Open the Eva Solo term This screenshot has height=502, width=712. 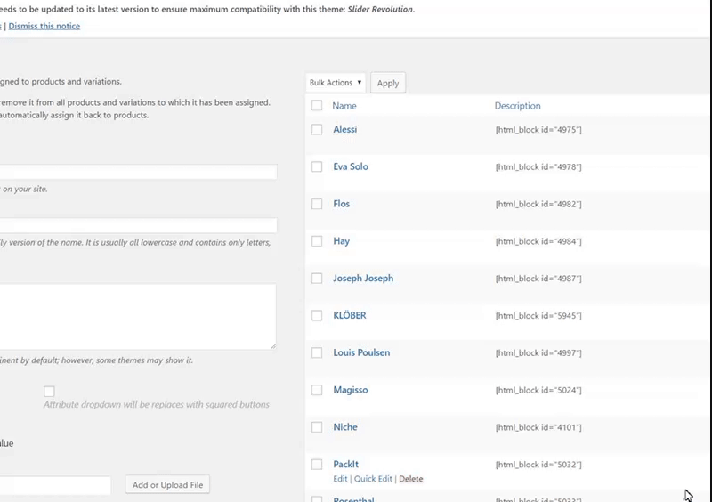coord(351,166)
